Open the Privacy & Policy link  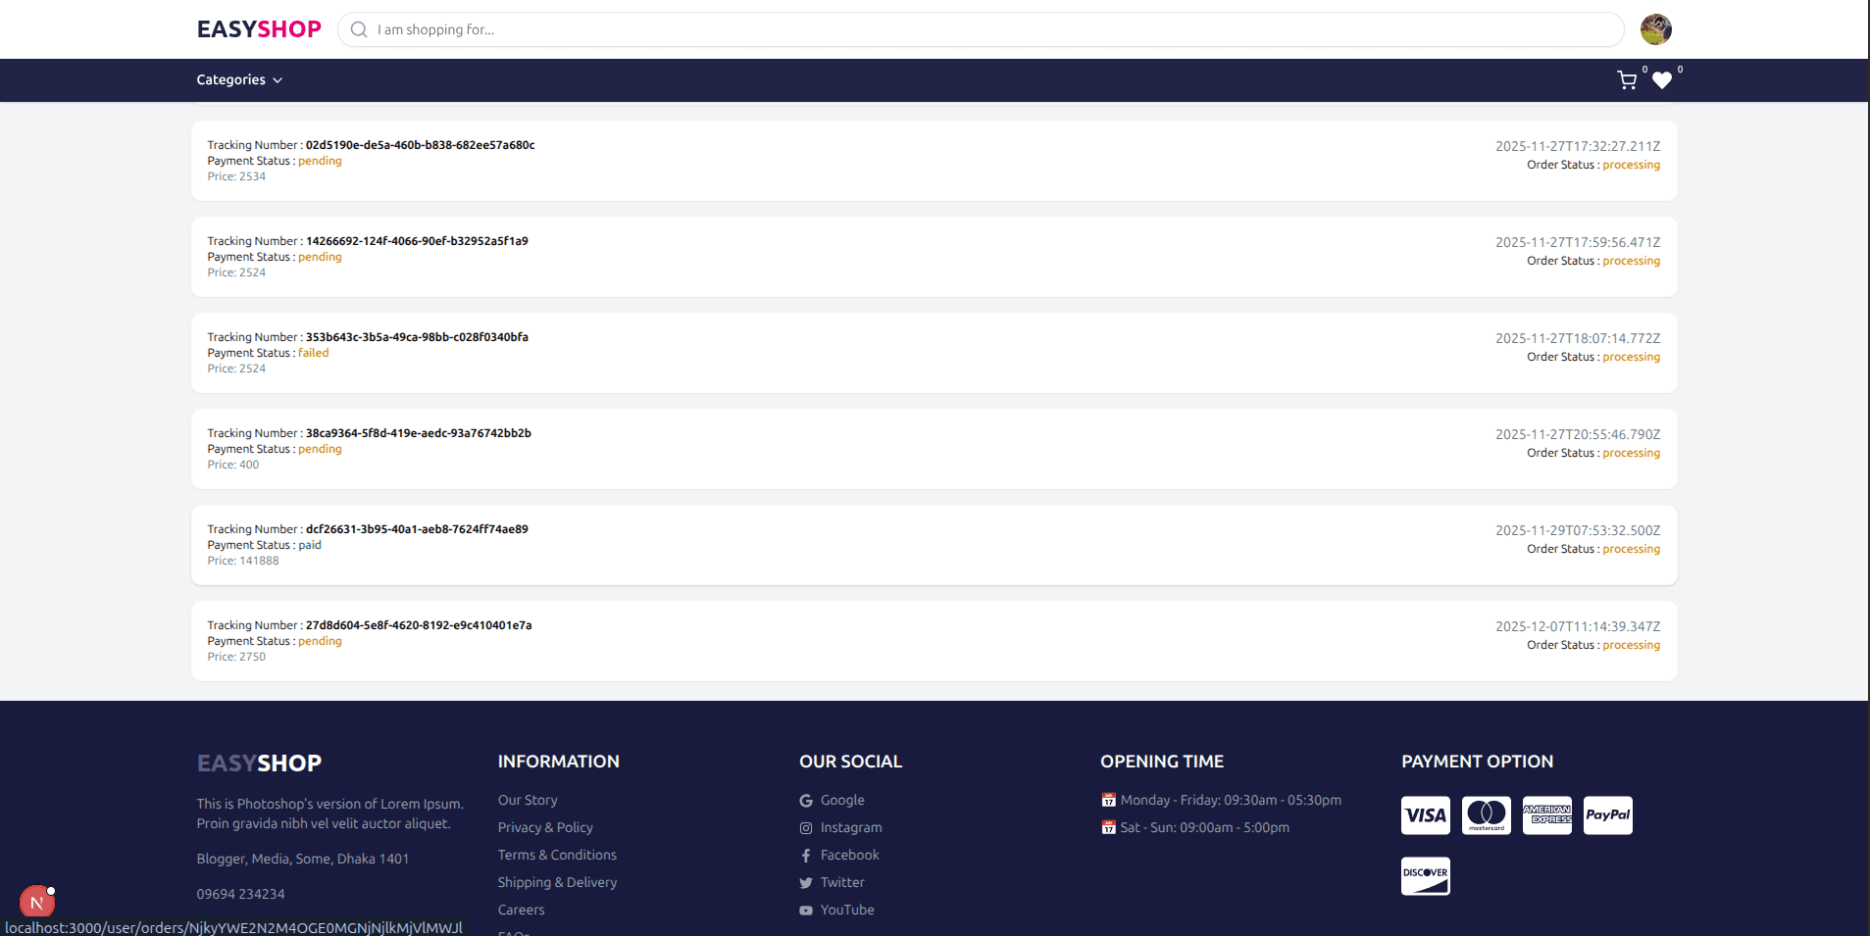coord(545,827)
